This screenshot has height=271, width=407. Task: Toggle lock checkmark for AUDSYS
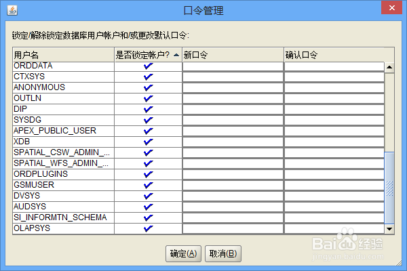[x=148, y=207]
